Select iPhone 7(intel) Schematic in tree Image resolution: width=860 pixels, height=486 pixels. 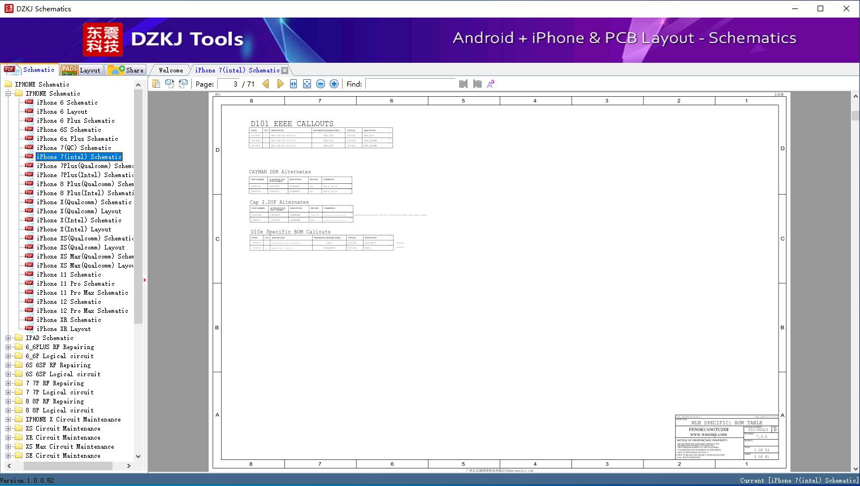pyautogui.click(x=79, y=157)
